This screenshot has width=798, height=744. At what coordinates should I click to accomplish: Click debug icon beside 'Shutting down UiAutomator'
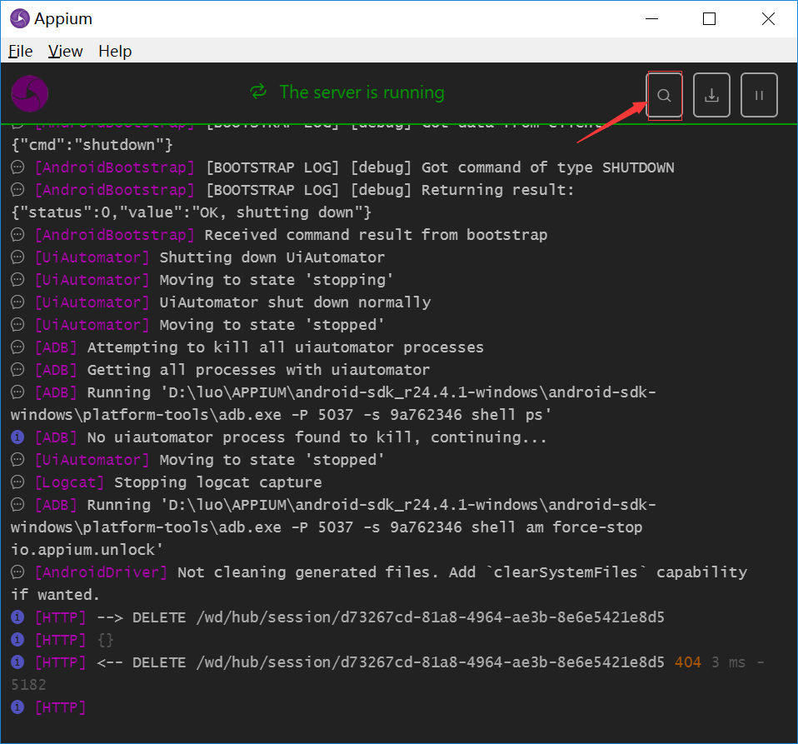point(17,257)
